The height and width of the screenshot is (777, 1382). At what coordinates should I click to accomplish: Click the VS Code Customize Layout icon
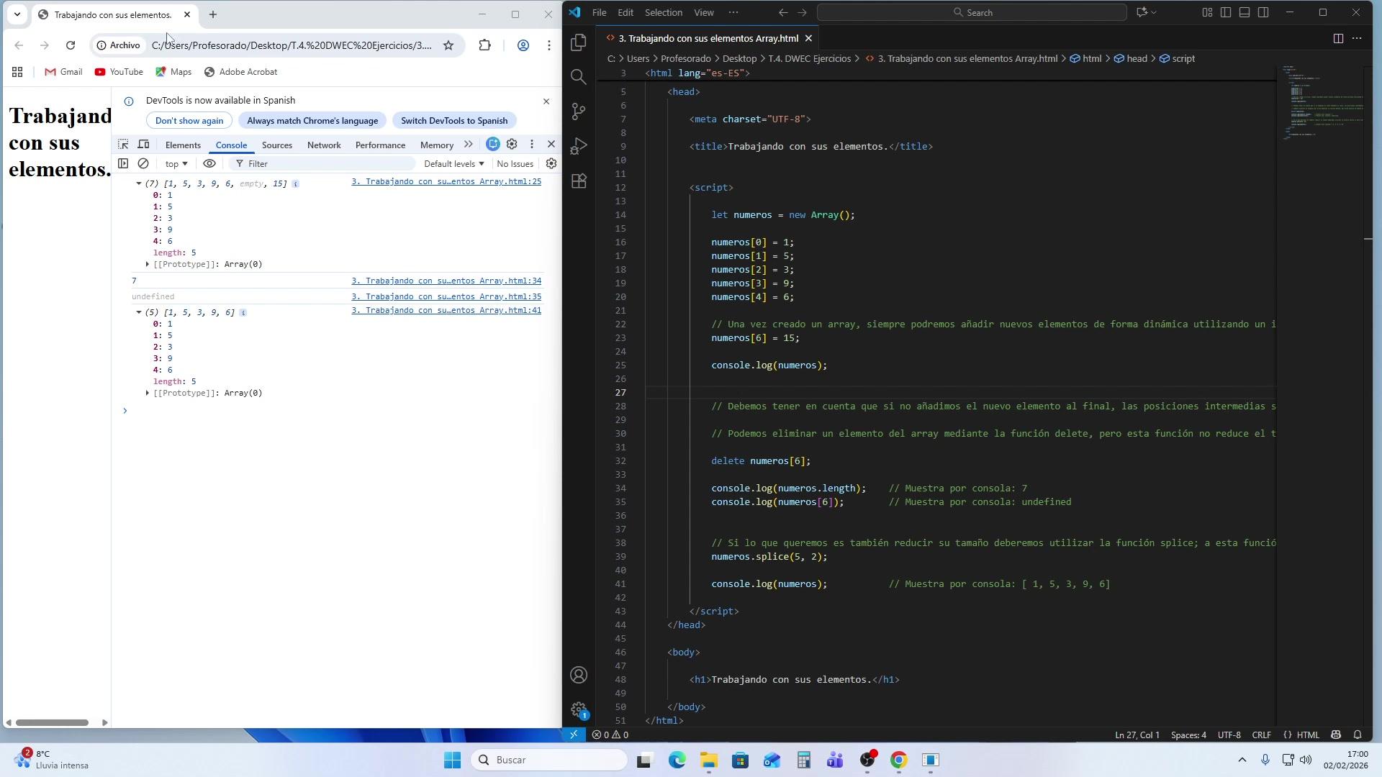(1207, 12)
